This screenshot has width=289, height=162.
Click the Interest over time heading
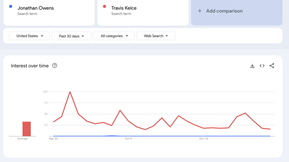tap(30, 65)
